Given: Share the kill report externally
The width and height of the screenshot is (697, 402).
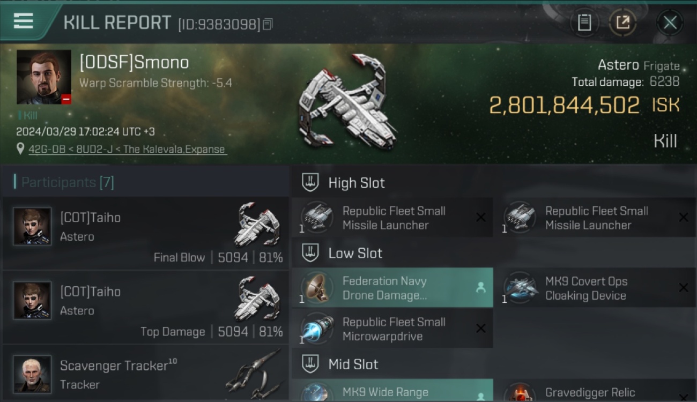Looking at the screenshot, I should [x=622, y=23].
